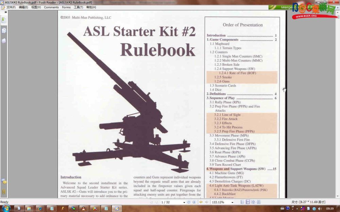The width and height of the screenshot is (340, 212).
Task: Go to last page using status bar button
Action: pyautogui.click(x=194, y=202)
